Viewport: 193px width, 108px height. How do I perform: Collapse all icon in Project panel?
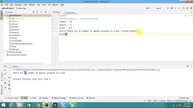tap(41, 12)
